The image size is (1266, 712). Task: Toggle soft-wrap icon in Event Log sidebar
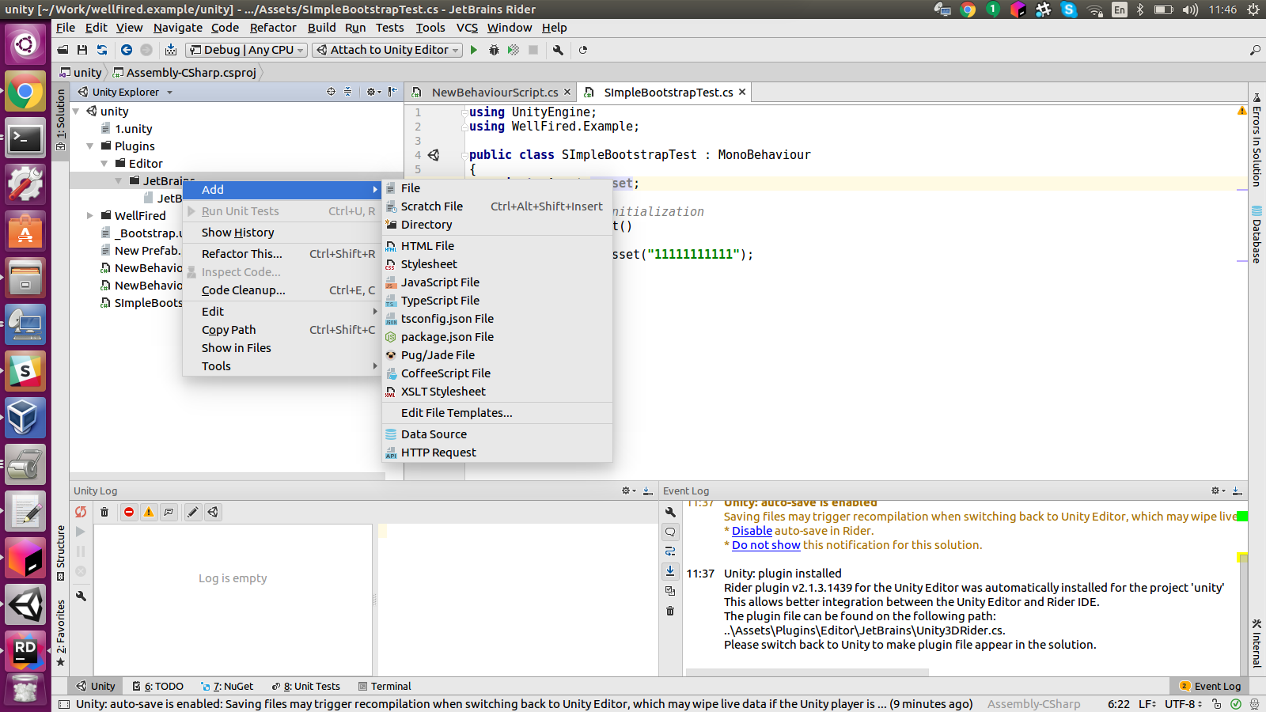click(x=670, y=551)
